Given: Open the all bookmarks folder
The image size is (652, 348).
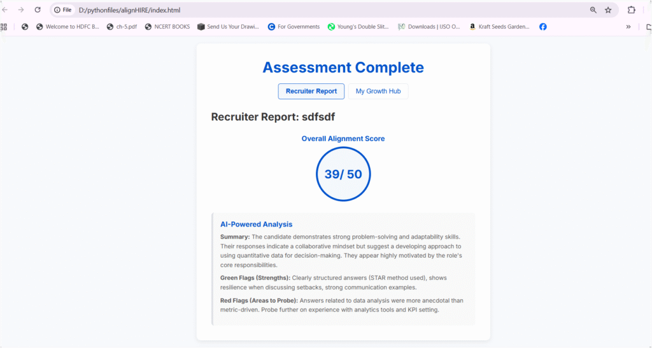Looking at the screenshot, I should (647, 27).
